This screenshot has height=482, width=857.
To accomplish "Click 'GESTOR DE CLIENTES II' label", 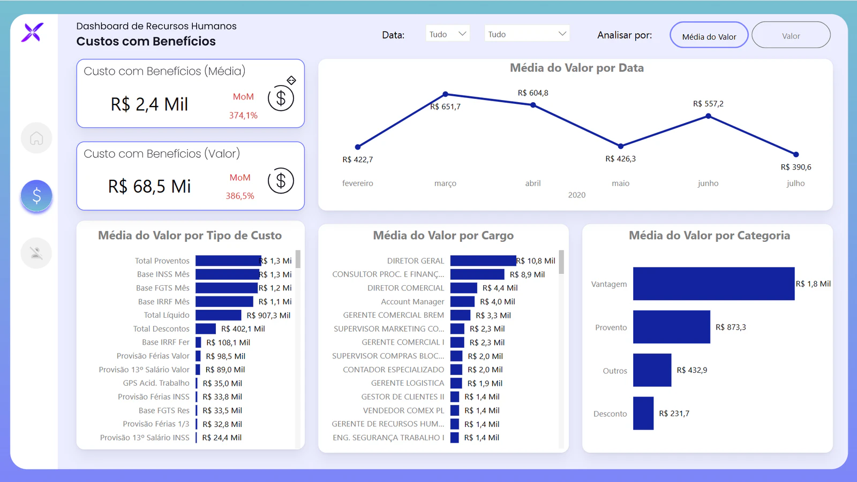I will [x=403, y=397].
